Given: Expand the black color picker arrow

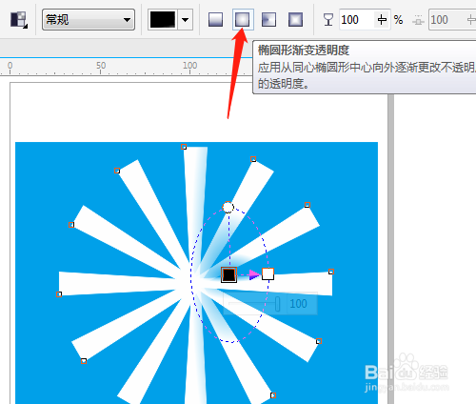Looking at the screenshot, I should (x=186, y=20).
